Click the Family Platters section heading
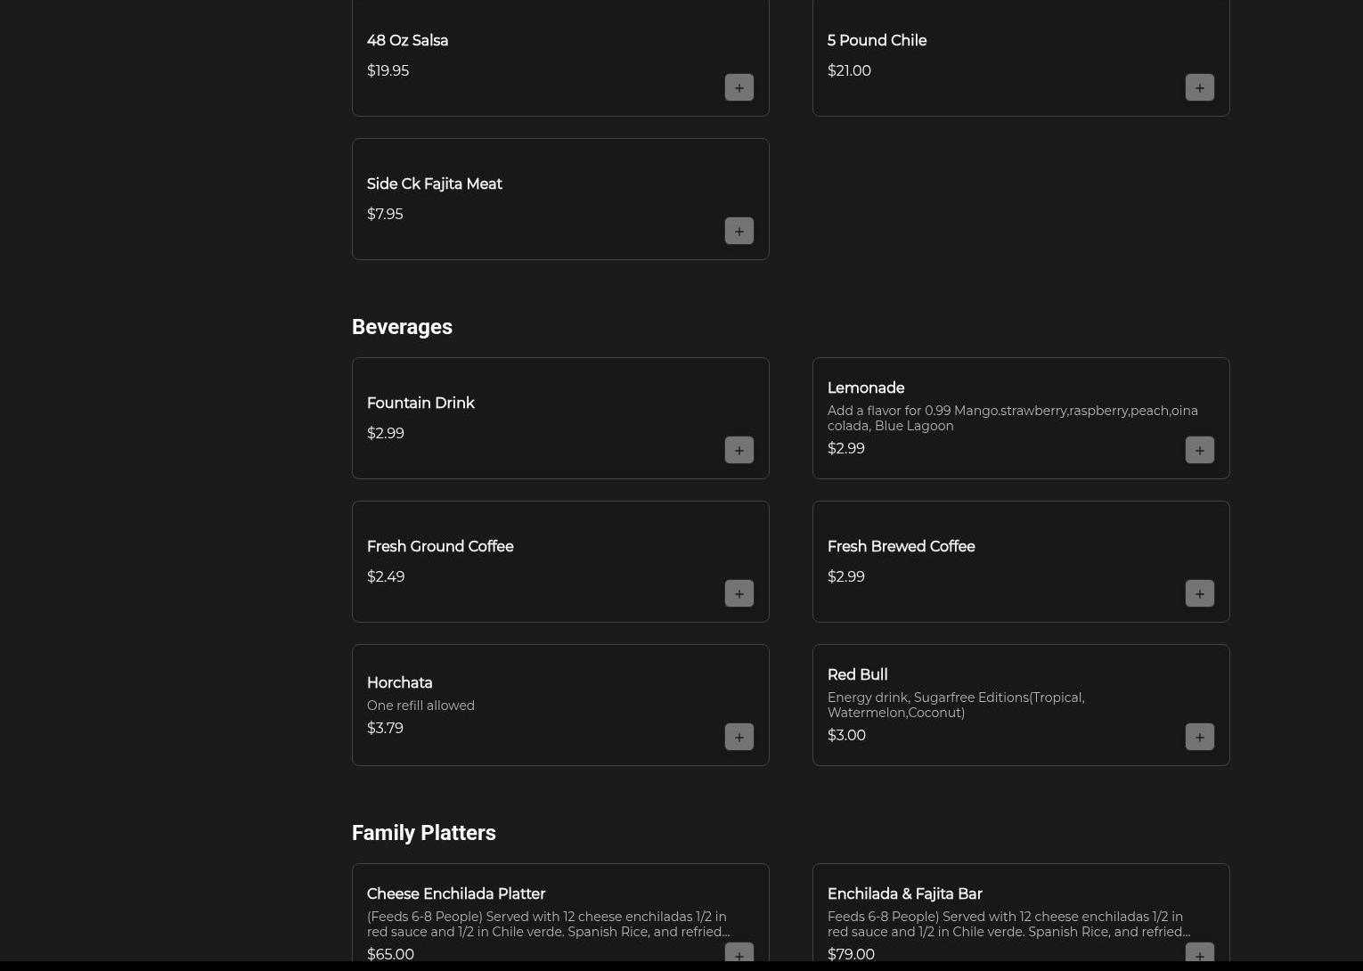The image size is (1363, 971). click(x=423, y=833)
